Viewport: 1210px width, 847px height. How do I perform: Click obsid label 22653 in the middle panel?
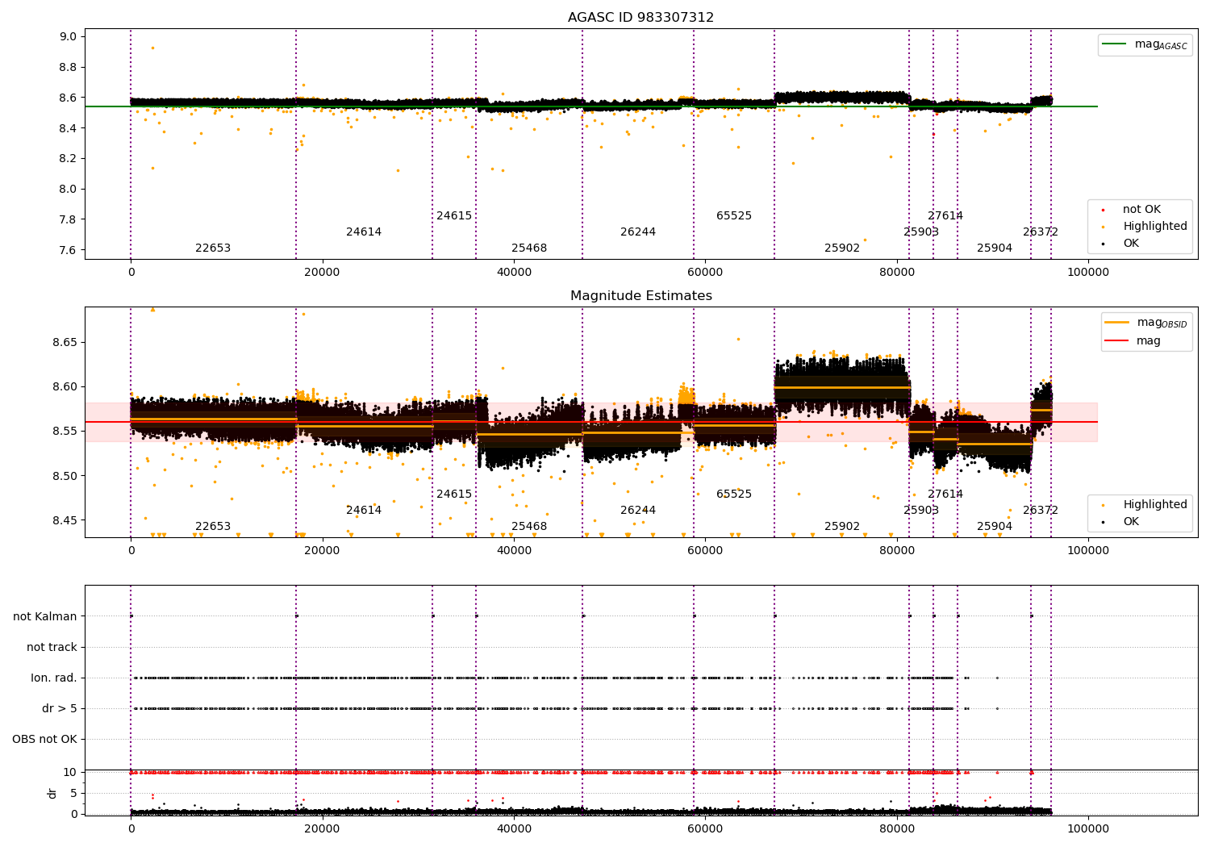213,527
